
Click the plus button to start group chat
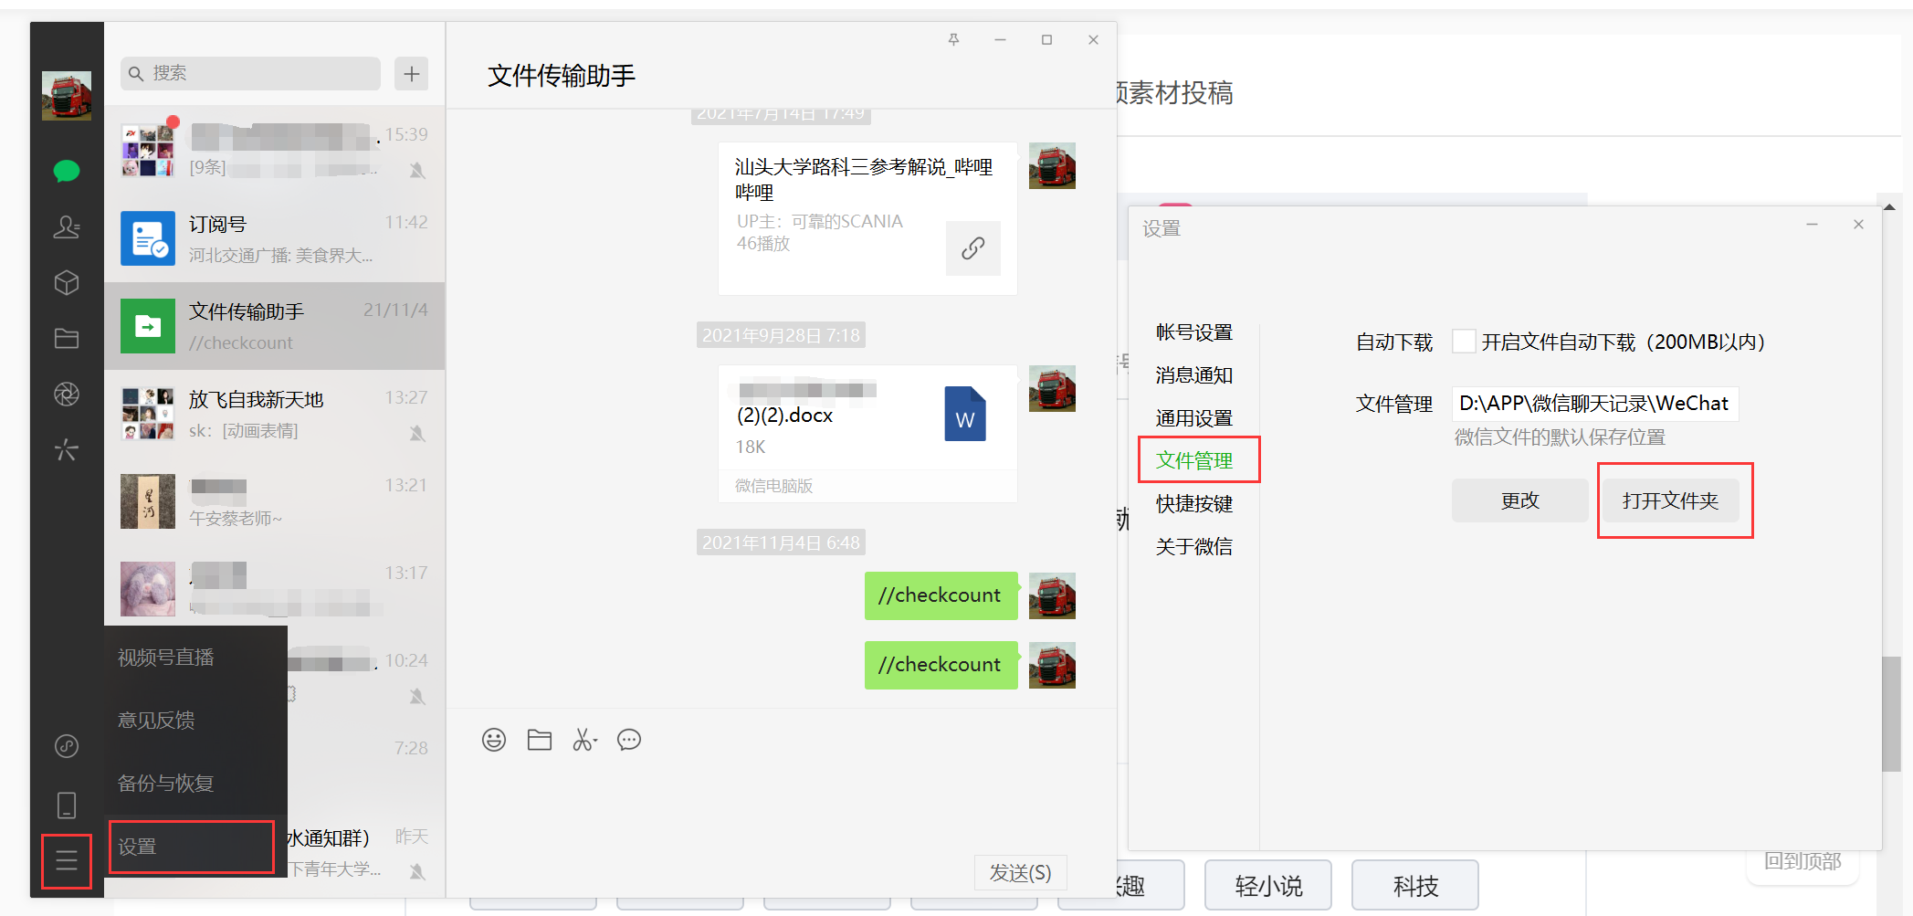[x=412, y=73]
